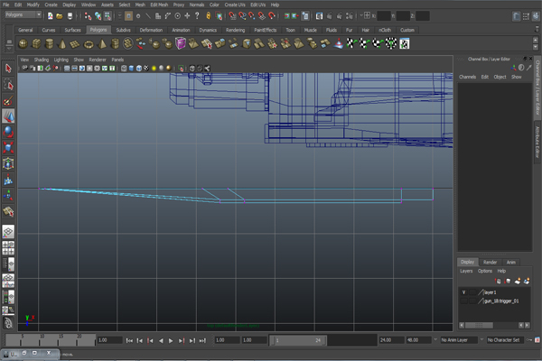Select the Scale tool in the toolbox
This screenshot has height=361, width=542.
[x=8, y=147]
